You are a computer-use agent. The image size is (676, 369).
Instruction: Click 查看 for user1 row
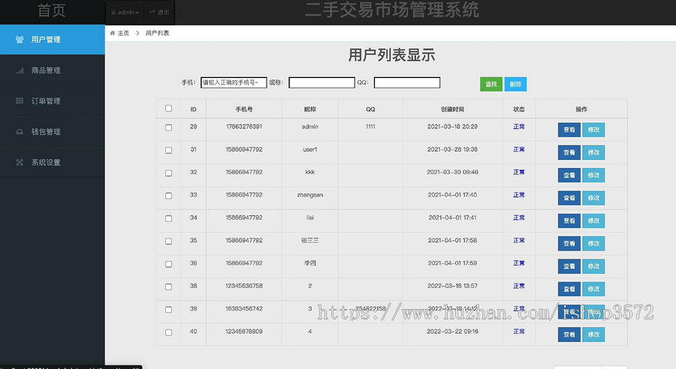[x=569, y=152]
